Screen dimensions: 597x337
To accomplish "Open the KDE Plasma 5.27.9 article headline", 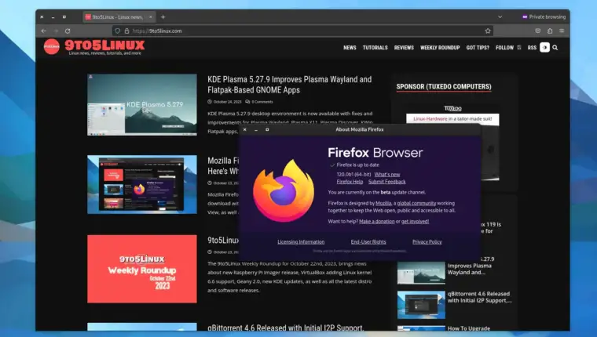I will [289, 85].
